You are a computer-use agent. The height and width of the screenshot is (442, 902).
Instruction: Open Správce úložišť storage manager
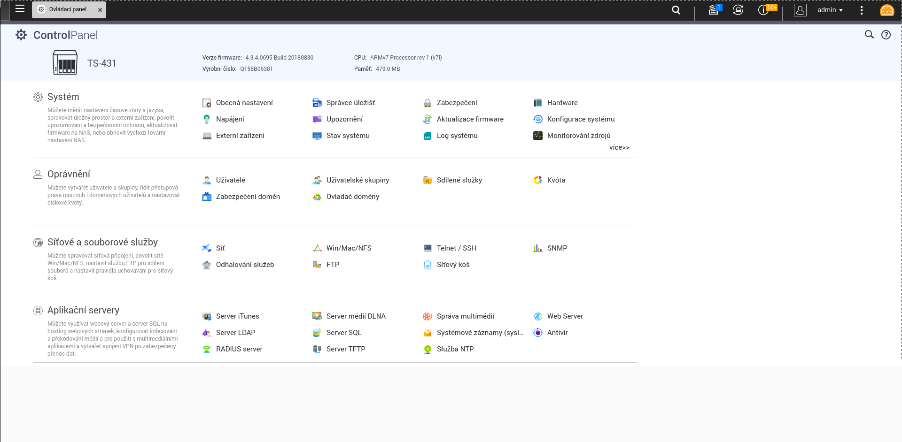pos(350,103)
